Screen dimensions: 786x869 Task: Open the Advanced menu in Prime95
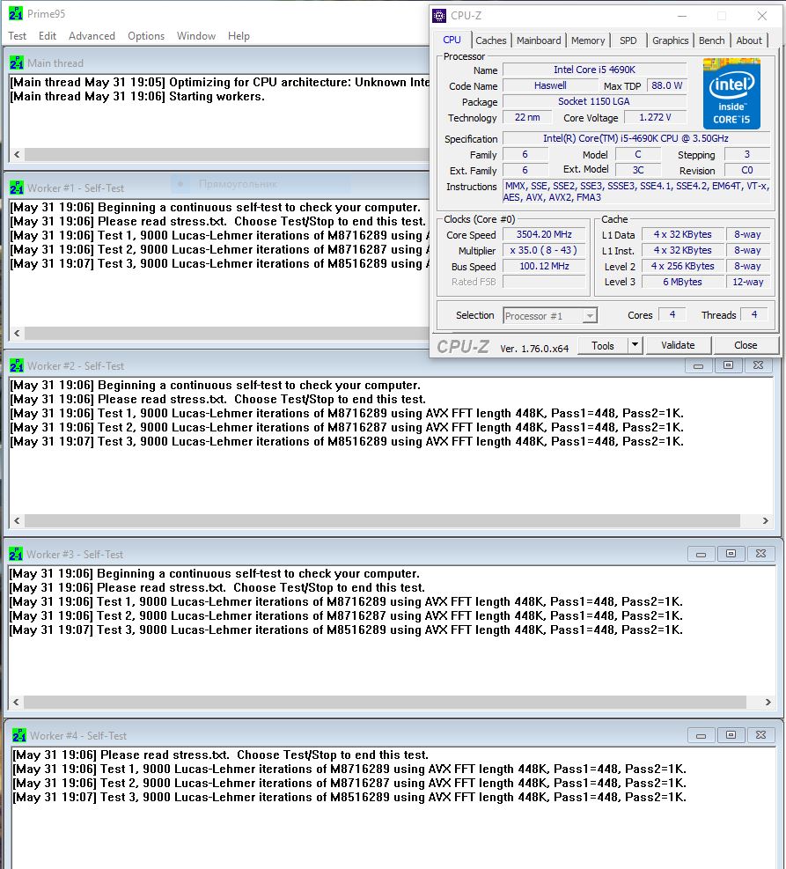(92, 36)
